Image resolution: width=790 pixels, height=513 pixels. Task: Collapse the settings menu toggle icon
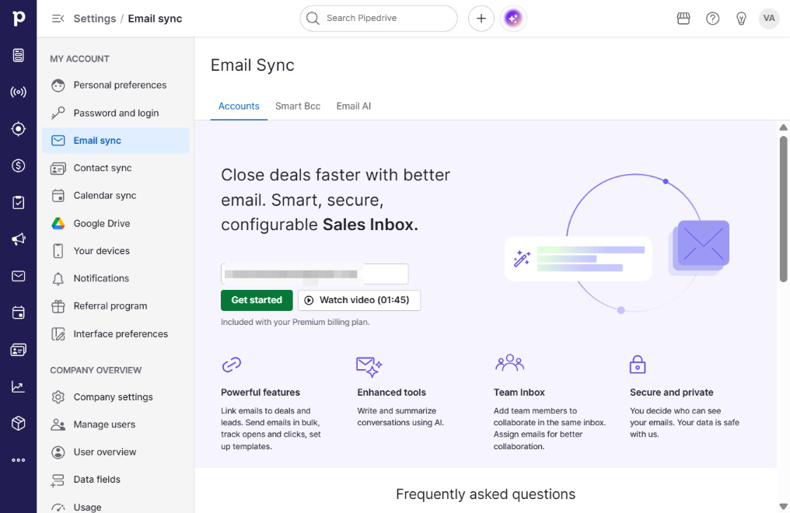click(58, 19)
